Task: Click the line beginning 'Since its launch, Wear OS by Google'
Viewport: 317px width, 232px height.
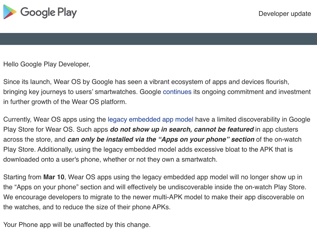Action: (x=146, y=82)
